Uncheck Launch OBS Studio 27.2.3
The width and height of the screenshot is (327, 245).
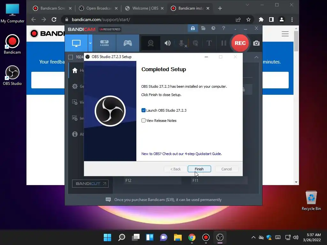click(x=143, y=110)
